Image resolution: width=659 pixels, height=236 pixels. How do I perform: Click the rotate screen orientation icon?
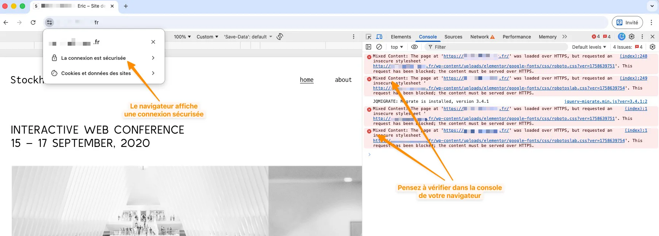click(x=280, y=37)
